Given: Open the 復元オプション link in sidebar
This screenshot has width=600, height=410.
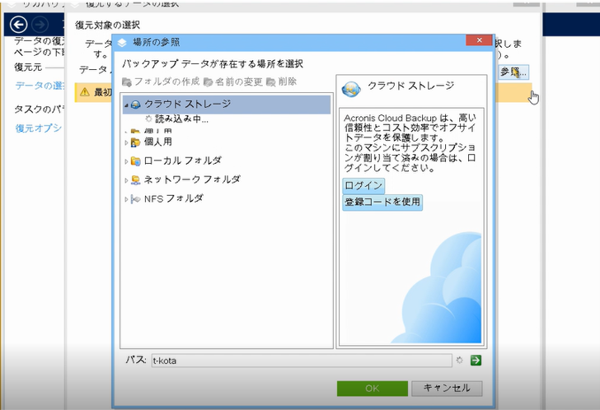Looking at the screenshot, I should tap(38, 128).
